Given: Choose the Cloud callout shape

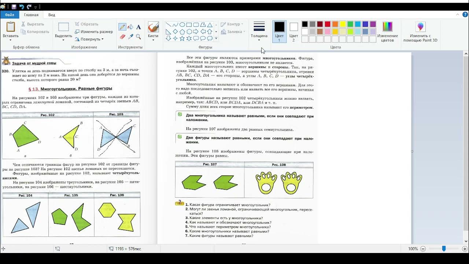Looking at the screenshot, I should [x=210, y=38].
